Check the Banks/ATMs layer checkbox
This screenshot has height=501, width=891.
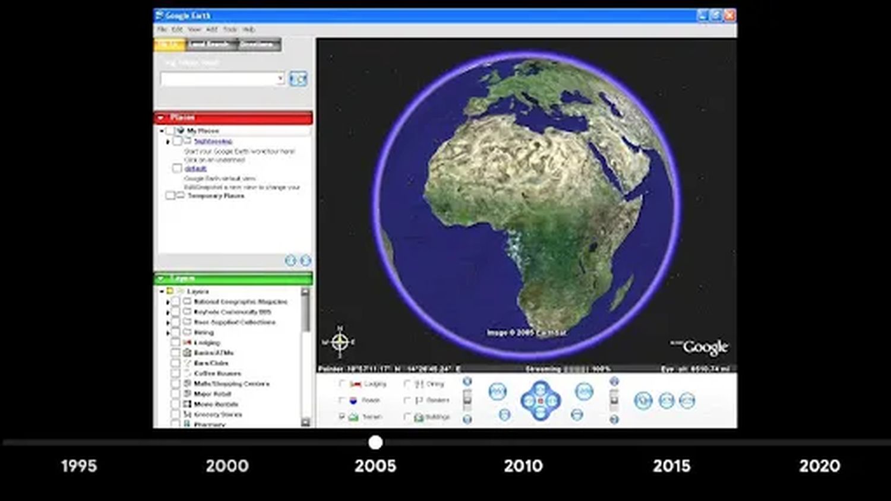click(x=175, y=353)
